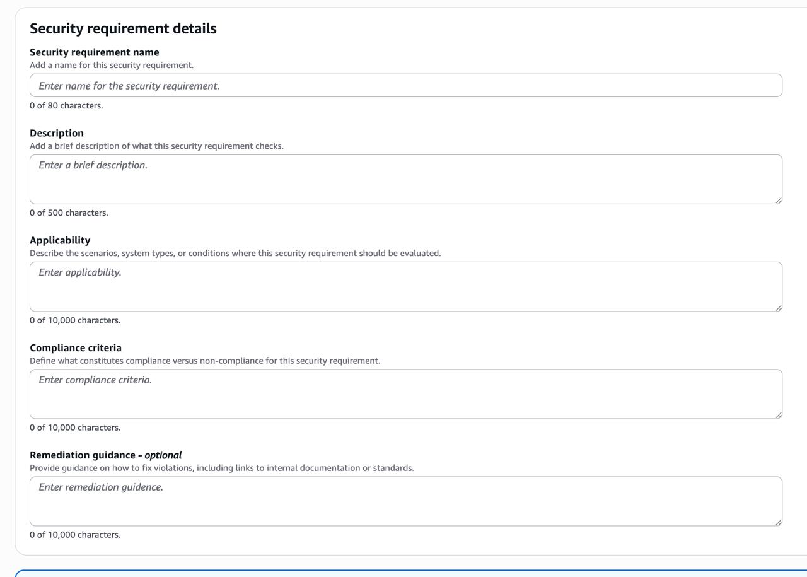Click the 'Define what constitutes compliance' helper text
This screenshot has height=577, width=807.
(x=205, y=361)
